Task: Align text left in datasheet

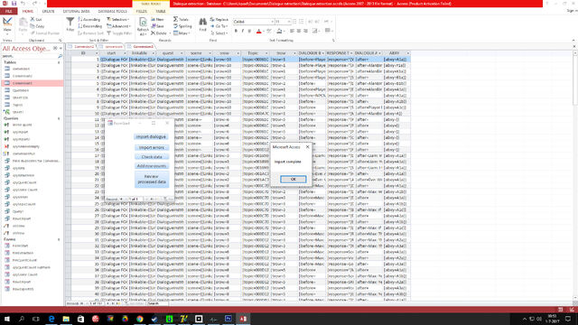Action: click(x=292, y=31)
